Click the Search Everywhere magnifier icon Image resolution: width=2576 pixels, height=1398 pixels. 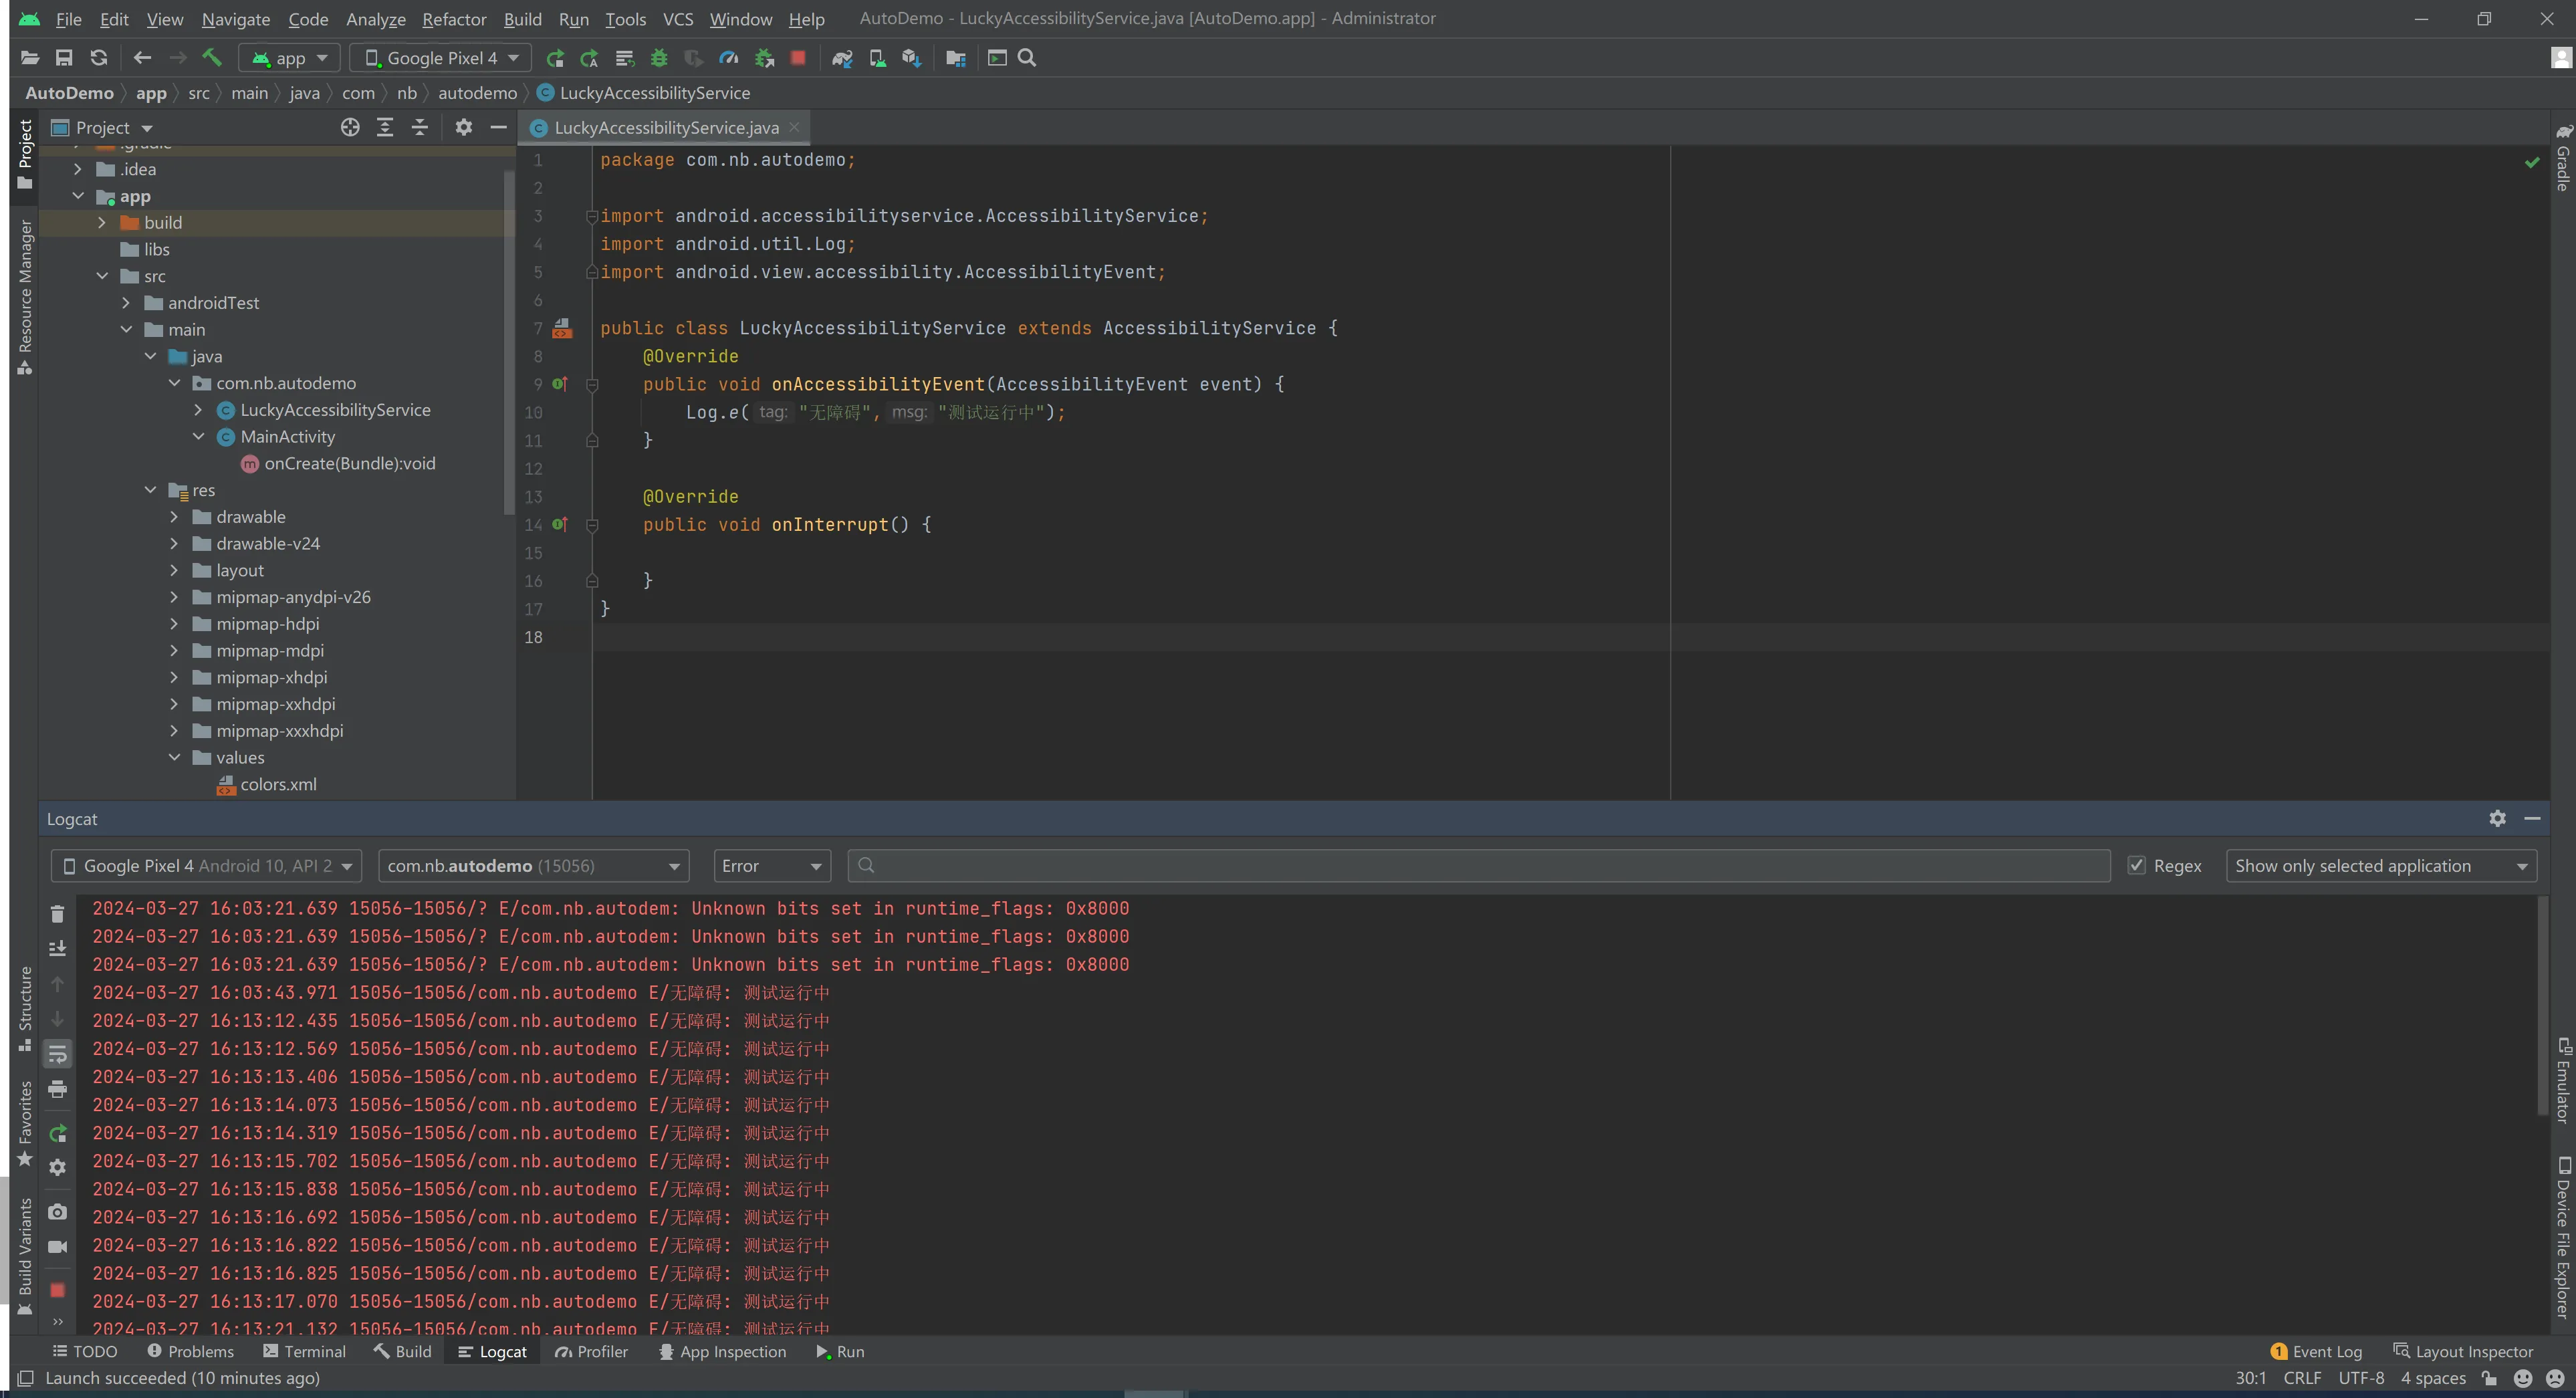[1027, 58]
